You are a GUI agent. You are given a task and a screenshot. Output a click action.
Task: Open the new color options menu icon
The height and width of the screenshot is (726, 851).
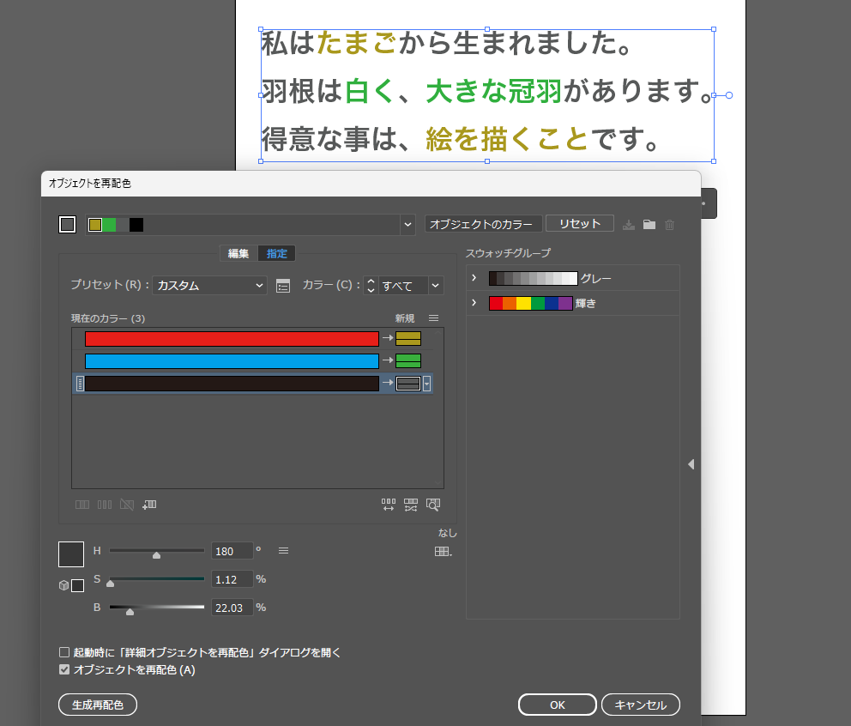(x=433, y=318)
